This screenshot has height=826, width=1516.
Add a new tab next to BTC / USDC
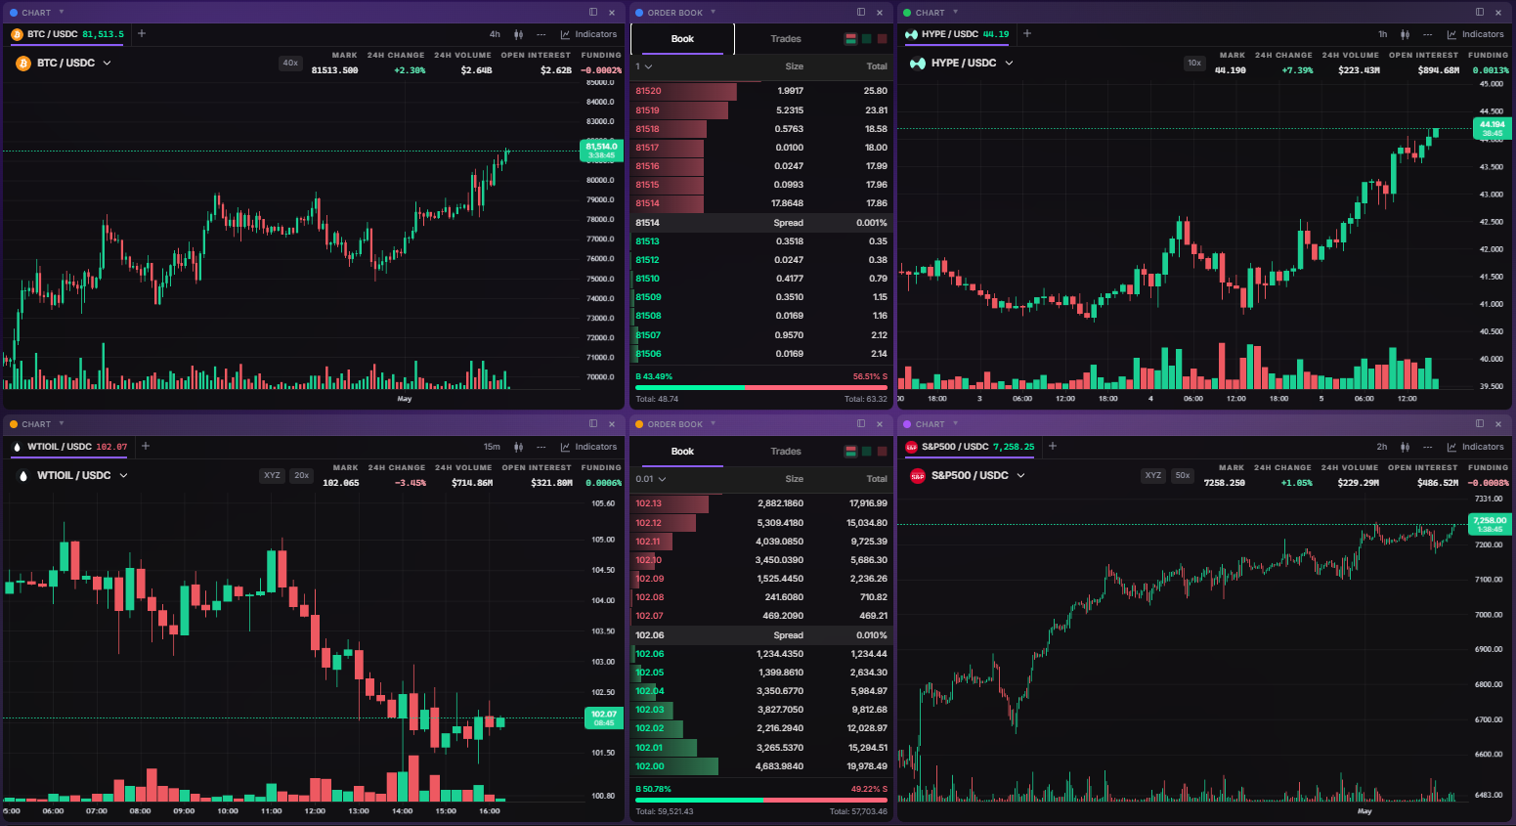(142, 33)
